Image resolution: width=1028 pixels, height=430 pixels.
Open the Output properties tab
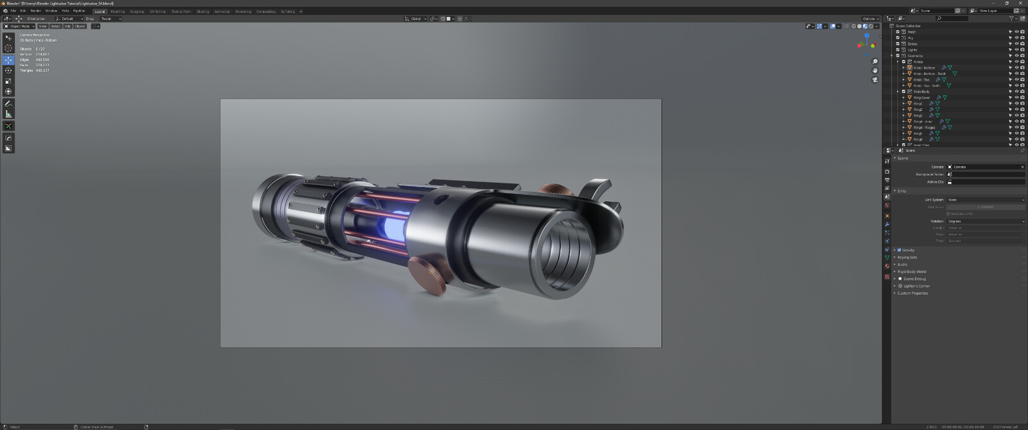887,180
